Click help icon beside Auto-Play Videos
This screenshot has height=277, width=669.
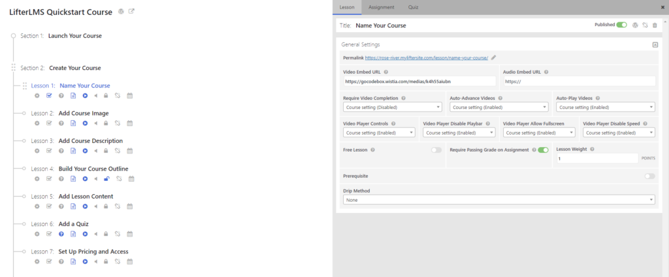[597, 98]
